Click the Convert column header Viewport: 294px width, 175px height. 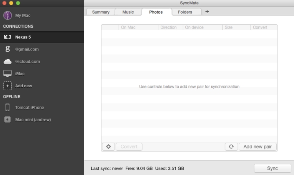[264, 27]
